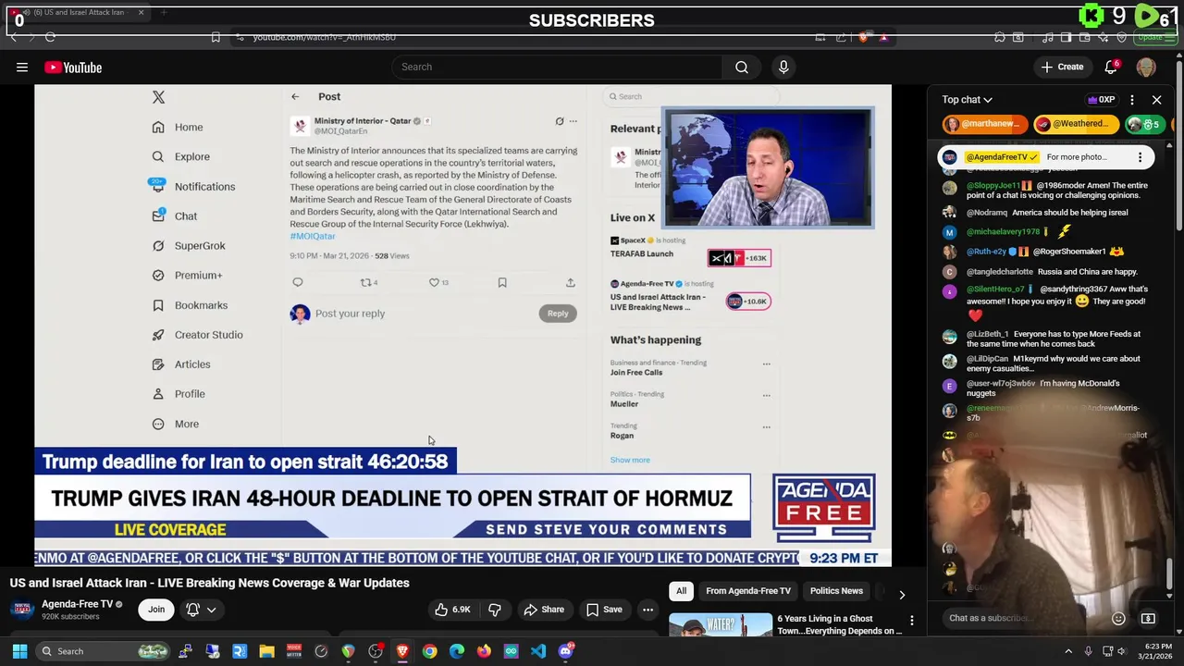The height and width of the screenshot is (666, 1184).
Task: Focus the YouTube search field
Action: (x=558, y=67)
